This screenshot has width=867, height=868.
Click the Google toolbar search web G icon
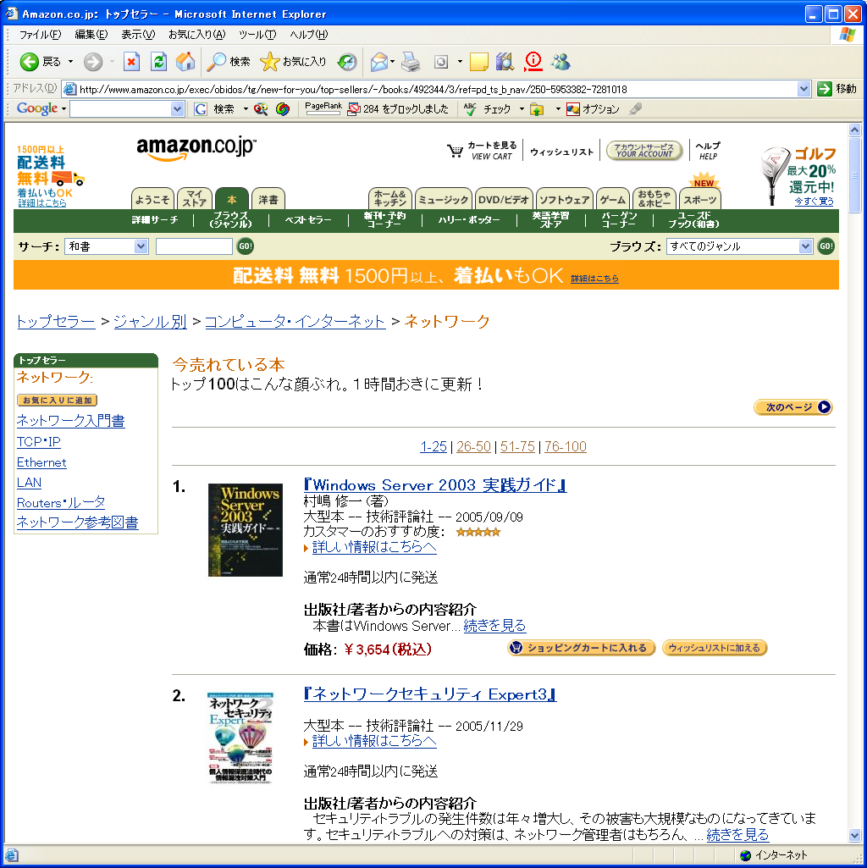(x=201, y=109)
